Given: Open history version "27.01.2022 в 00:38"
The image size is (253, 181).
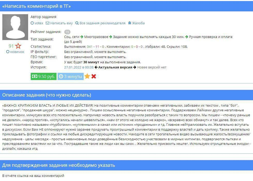Looking at the screenshot, I should tap(79, 67).
